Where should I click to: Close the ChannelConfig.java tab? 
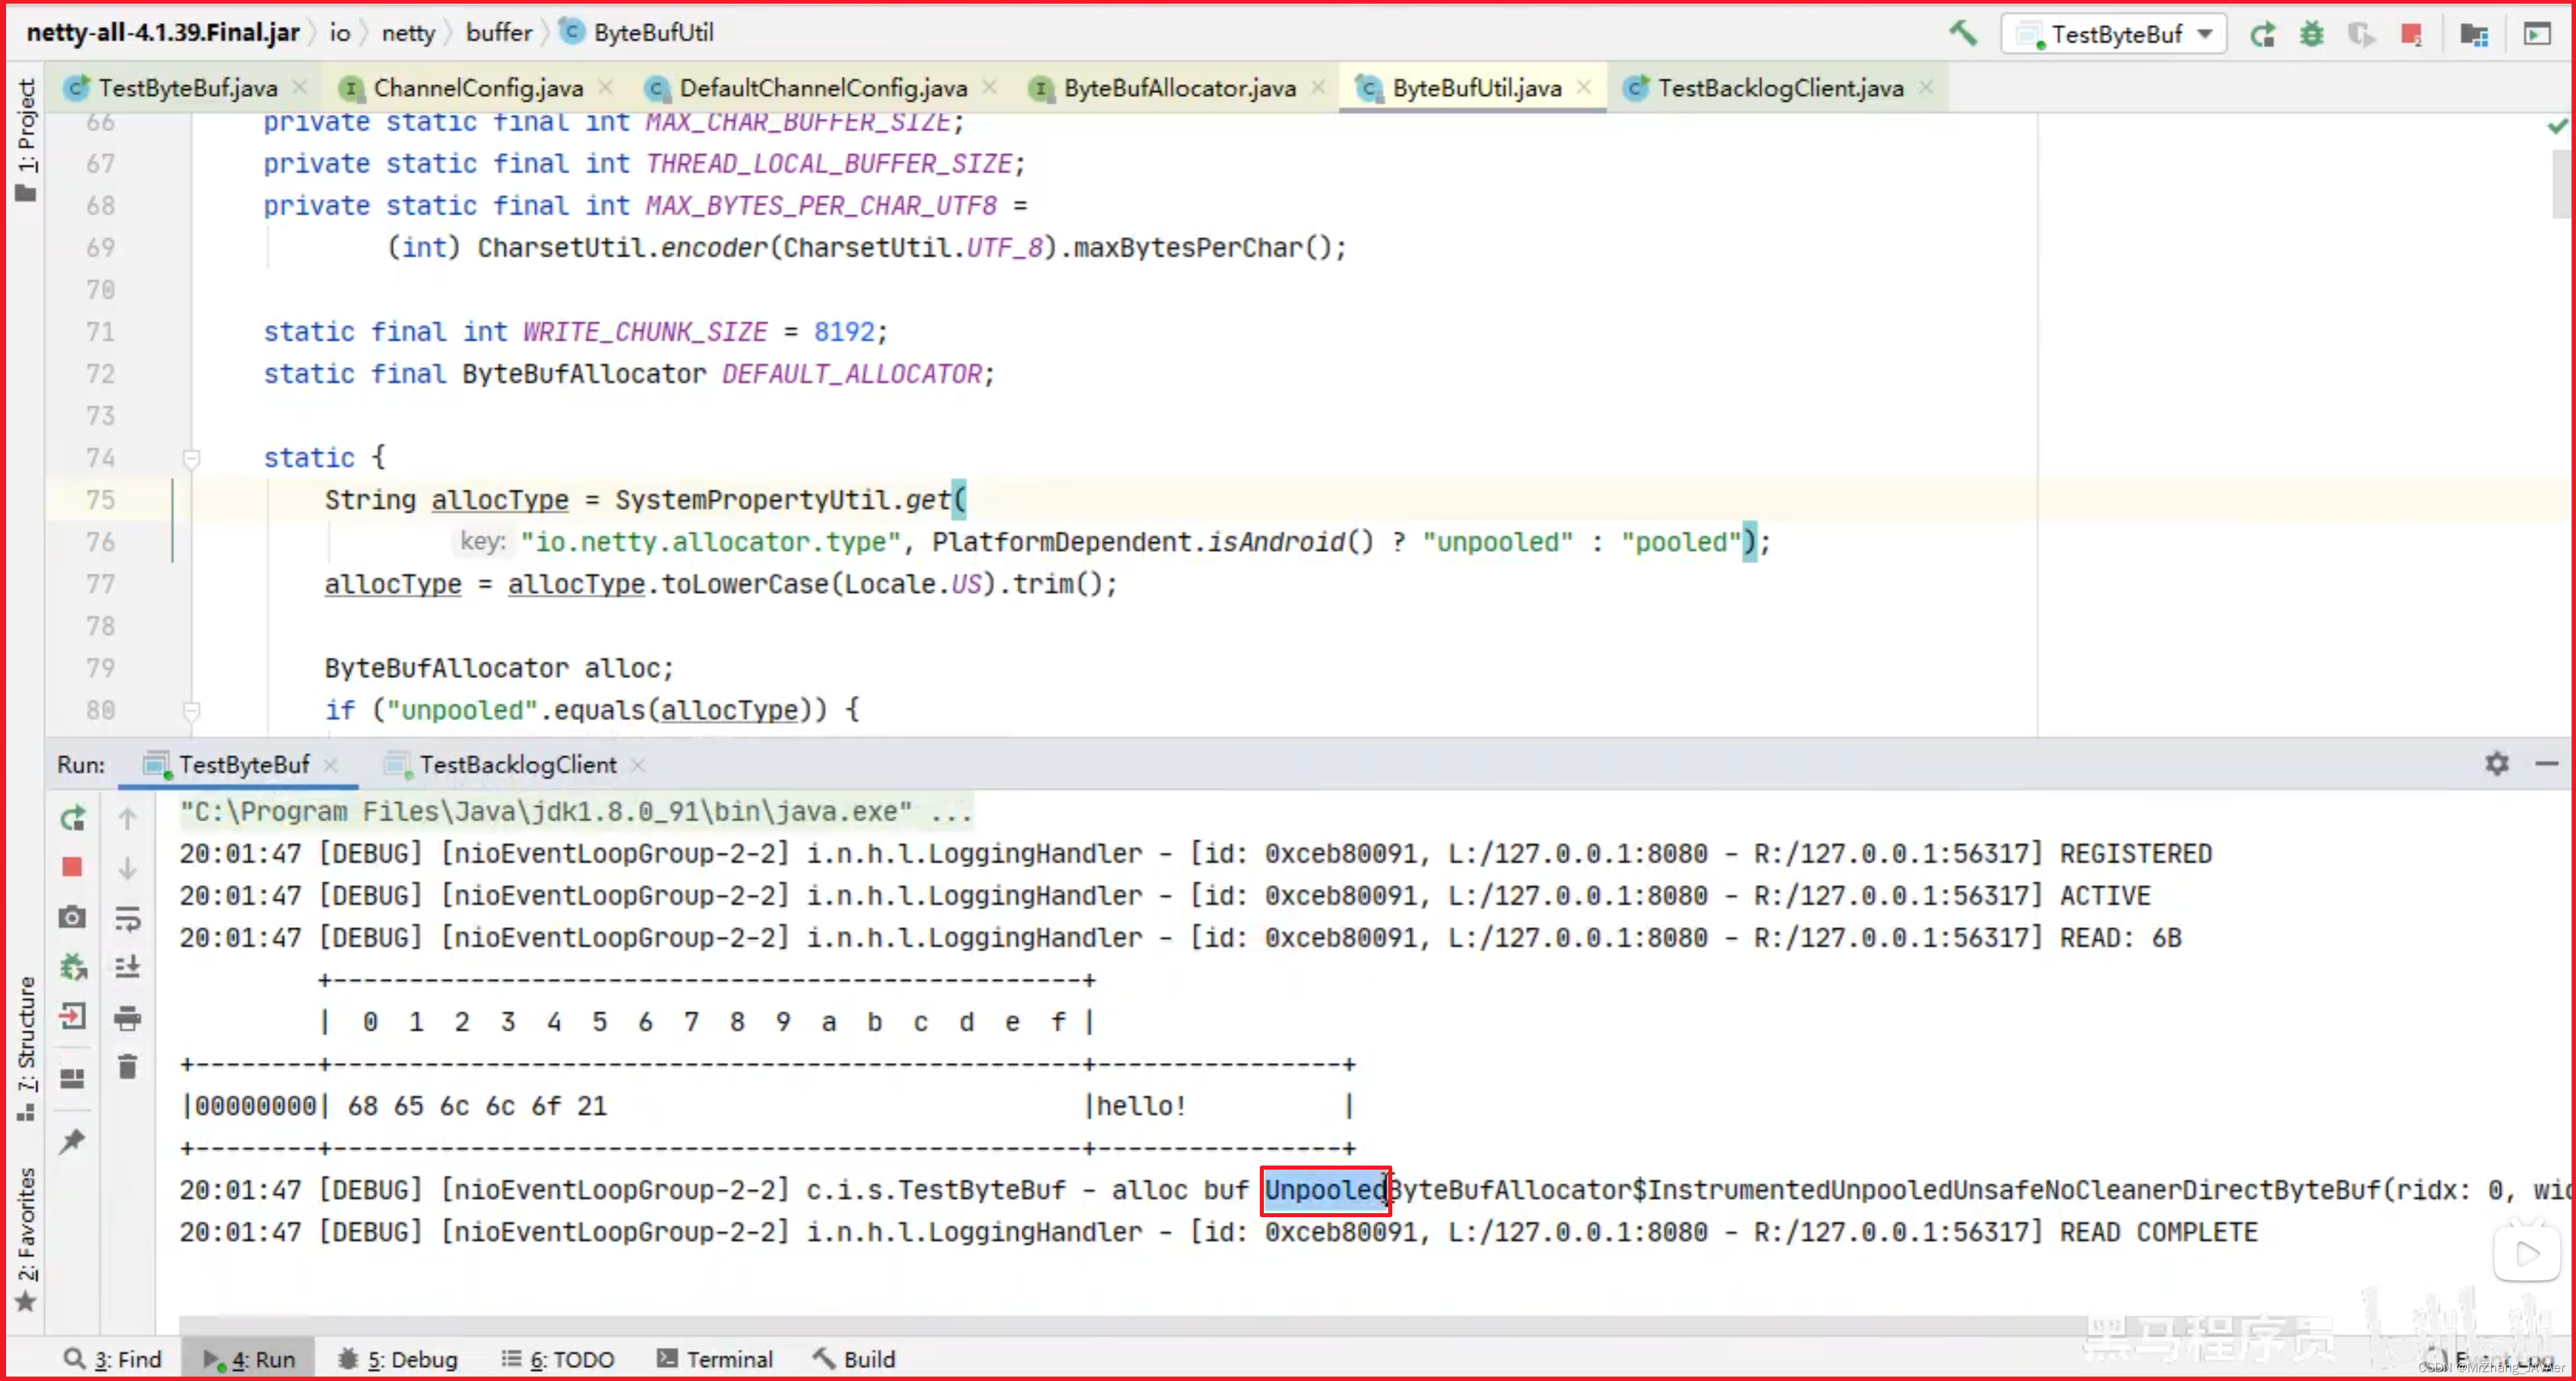click(605, 88)
